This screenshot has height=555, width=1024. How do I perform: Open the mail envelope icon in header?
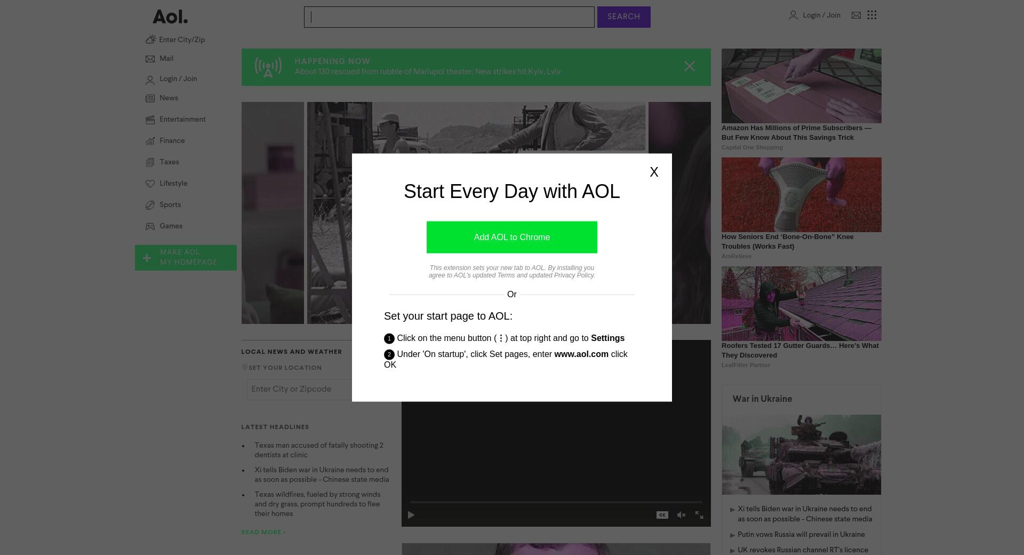click(x=856, y=15)
